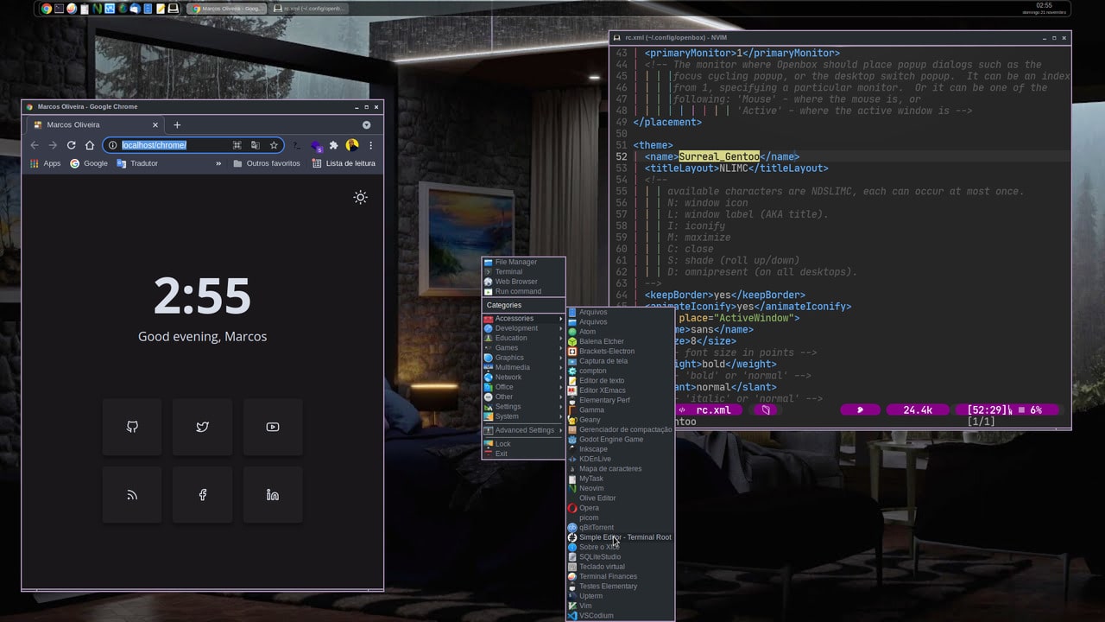Open Chrome tab search dropdown
Viewport: 1105px width, 622px height.
(x=366, y=124)
